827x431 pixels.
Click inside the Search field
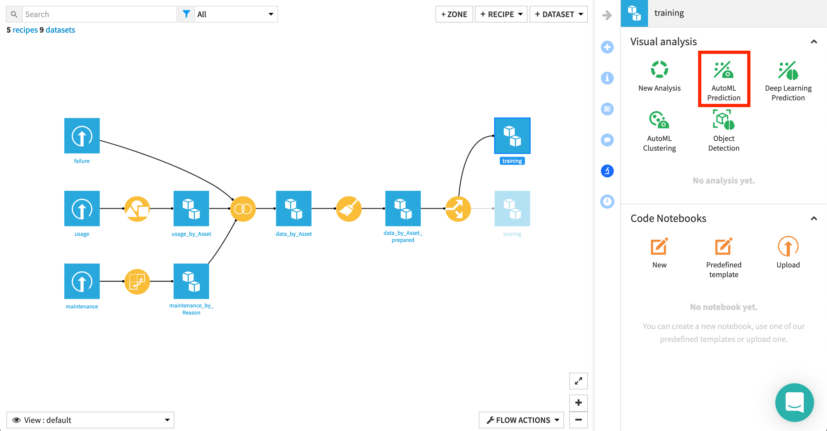tap(100, 14)
